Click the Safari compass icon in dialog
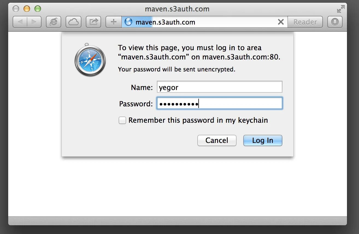Viewport: 359px width, 234px height. pyautogui.click(x=90, y=59)
